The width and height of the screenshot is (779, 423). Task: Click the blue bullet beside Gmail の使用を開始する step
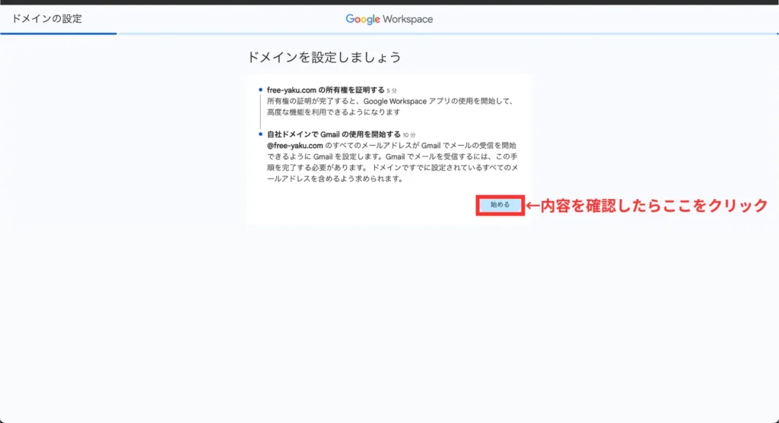tap(260, 134)
